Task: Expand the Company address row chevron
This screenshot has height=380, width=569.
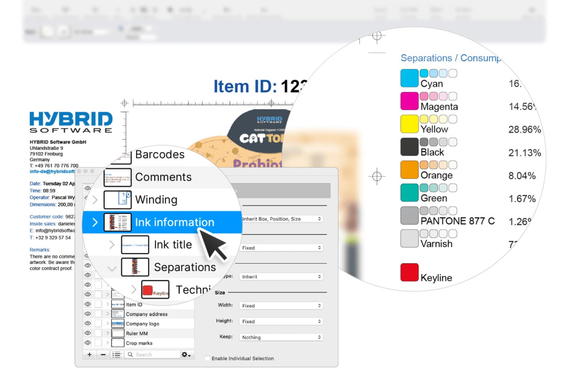Action: click(x=107, y=314)
